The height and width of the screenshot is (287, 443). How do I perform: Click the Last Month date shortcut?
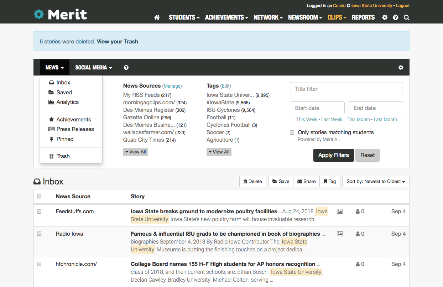[385, 120]
